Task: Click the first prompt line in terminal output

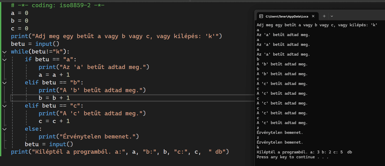Action: tap(317, 25)
